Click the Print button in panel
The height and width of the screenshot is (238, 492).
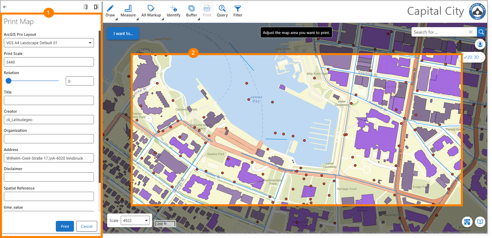click(x=65, y=226)
